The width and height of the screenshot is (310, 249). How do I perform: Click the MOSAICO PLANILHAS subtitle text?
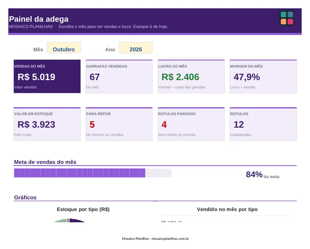tap(31, 26)
